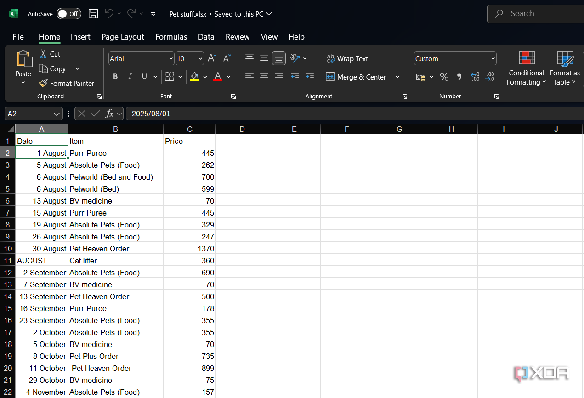
Task: Open Number group dialog launcher
Action: coord(497,97)
